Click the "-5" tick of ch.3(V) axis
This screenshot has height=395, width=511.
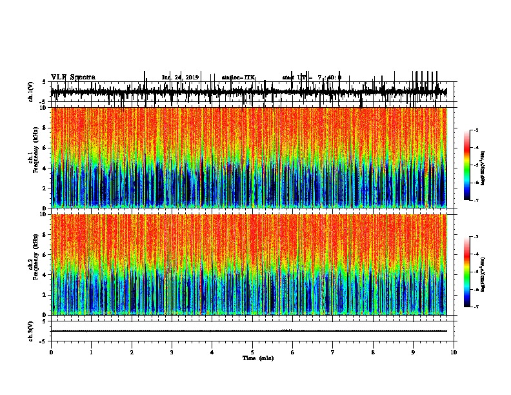pyautogui.click(x=44, y=341)
